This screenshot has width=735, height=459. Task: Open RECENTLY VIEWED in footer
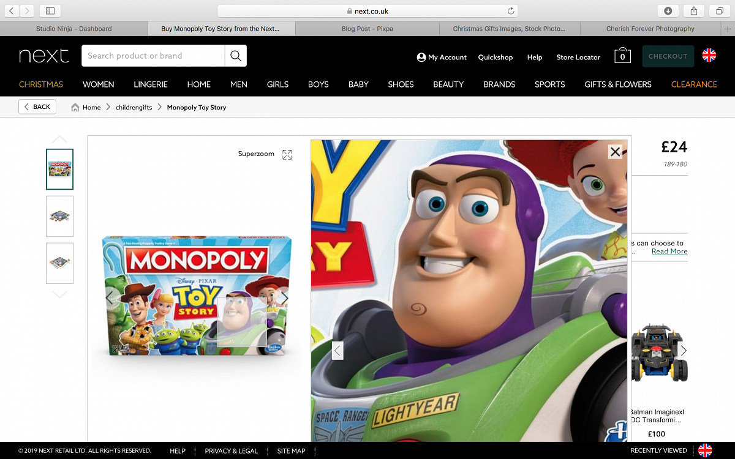pos(658,450)
